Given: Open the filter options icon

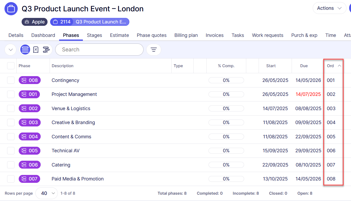Looking at the screenshot, I should [x=154, y=50].
